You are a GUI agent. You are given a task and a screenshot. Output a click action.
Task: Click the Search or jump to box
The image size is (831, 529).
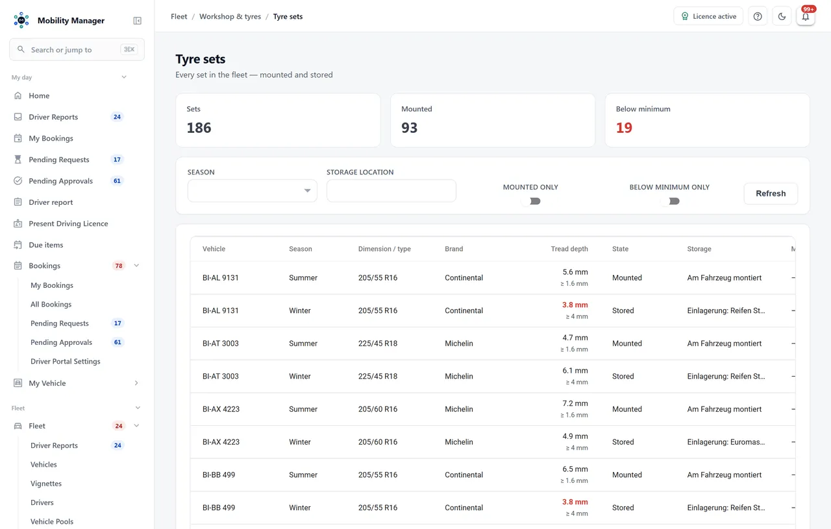pos(77,50)
